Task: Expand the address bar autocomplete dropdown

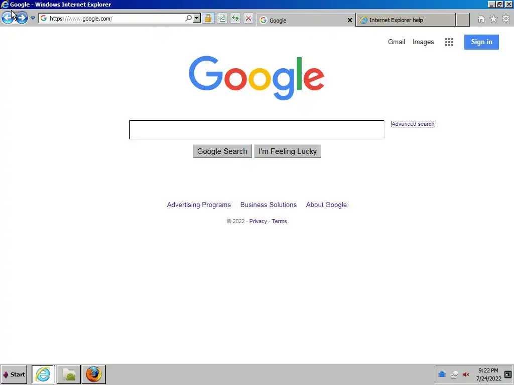Action: (197, 19)
